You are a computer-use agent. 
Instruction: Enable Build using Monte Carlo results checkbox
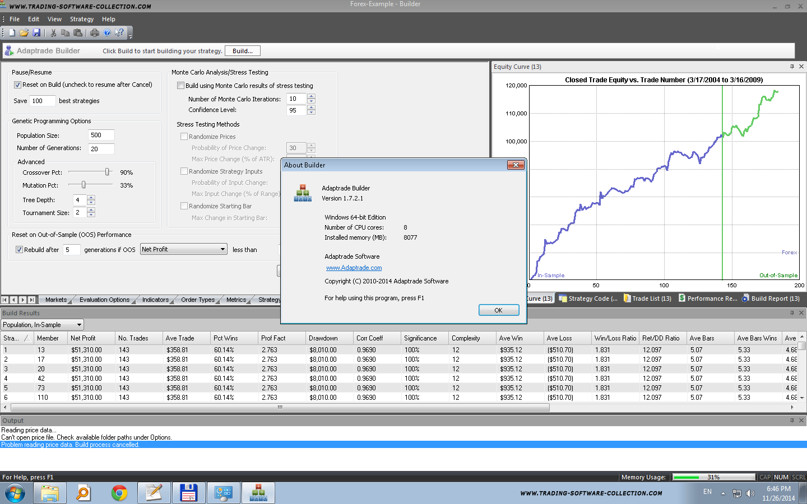[x=180, y=86]
